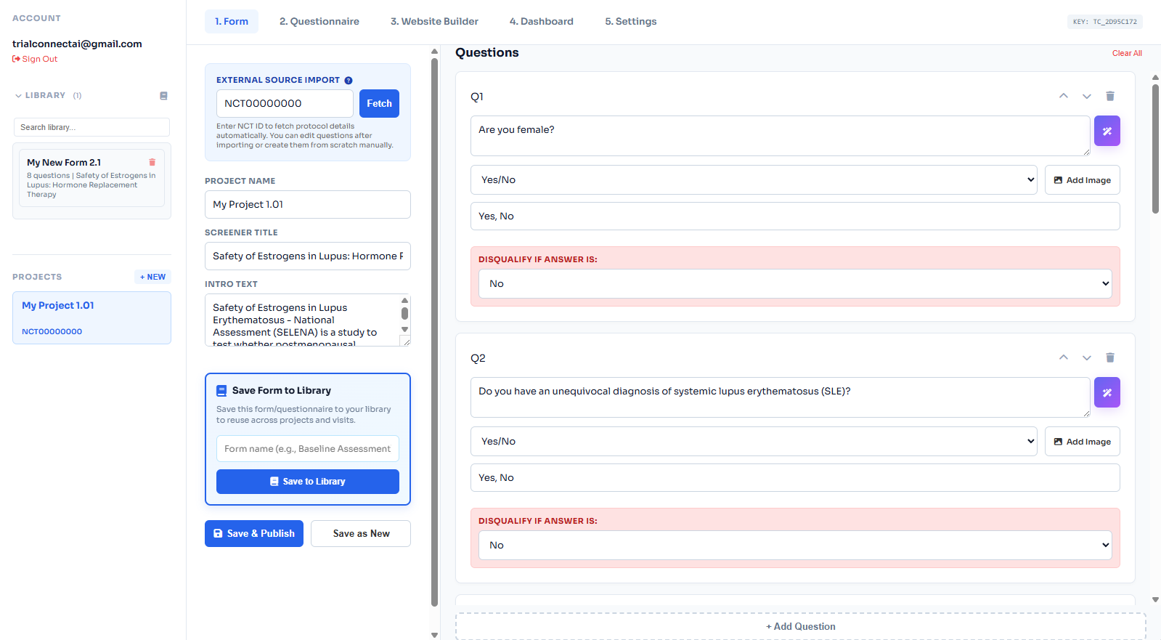The image size is (1161, 640).
Task: Click the AI magic wand for Q1
Action: pos(1107,131)
